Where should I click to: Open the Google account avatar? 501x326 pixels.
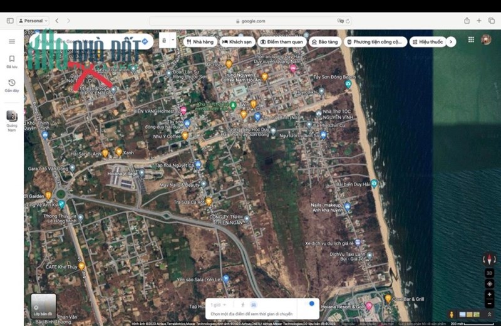point(486,39)
